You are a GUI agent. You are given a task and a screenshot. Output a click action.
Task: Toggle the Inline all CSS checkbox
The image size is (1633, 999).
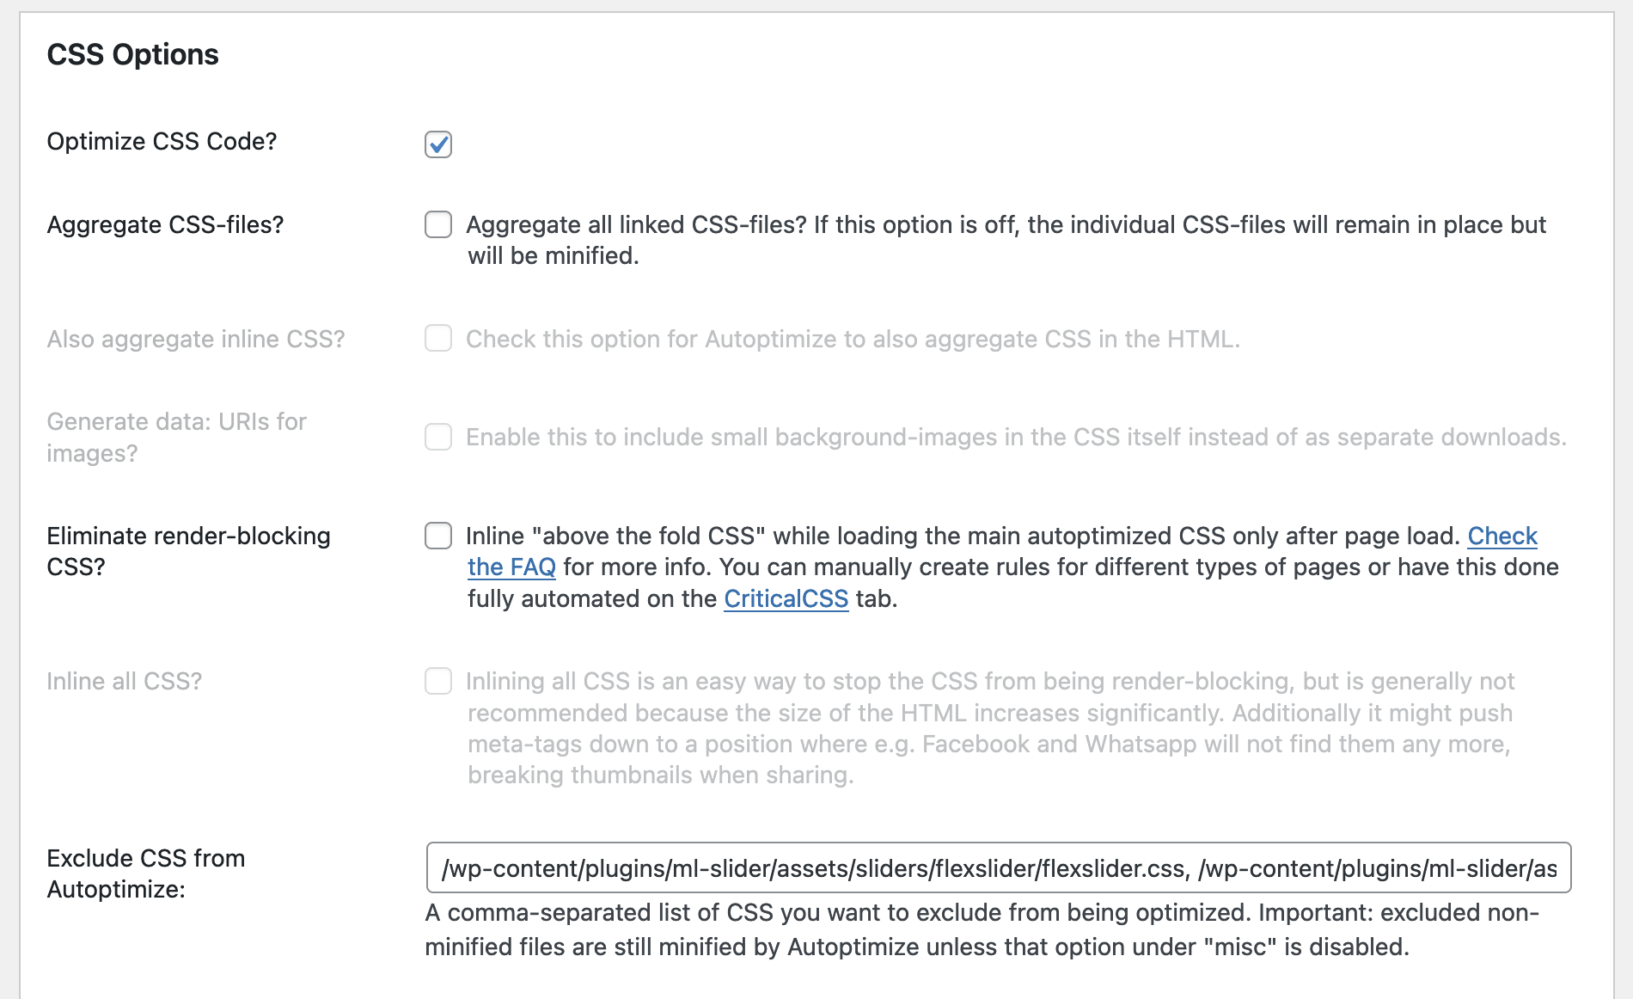tap(438, 681)
